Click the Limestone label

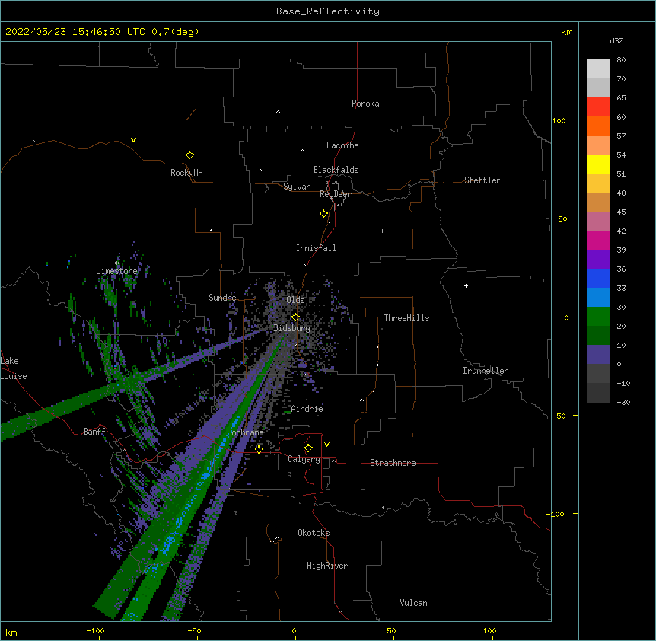pos(116,271)
